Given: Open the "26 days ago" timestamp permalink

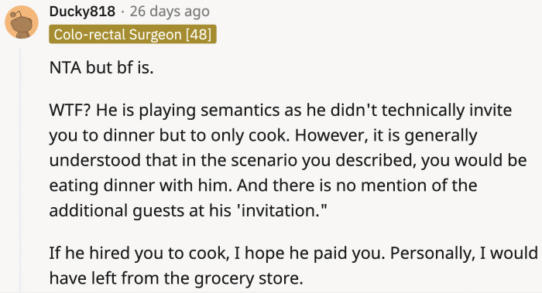Looking at the screenshot, I should [x=170, y=12].
